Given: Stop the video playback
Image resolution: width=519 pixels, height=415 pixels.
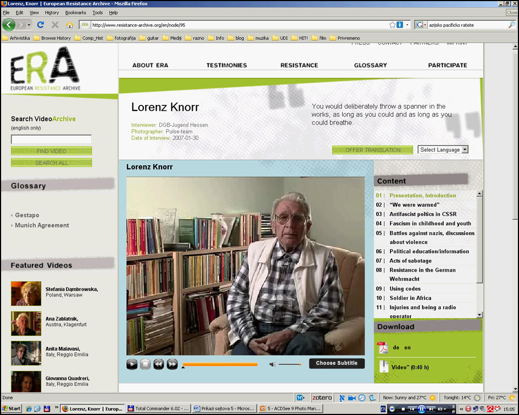Looking at the screenshot, I should tap(145, 364).
